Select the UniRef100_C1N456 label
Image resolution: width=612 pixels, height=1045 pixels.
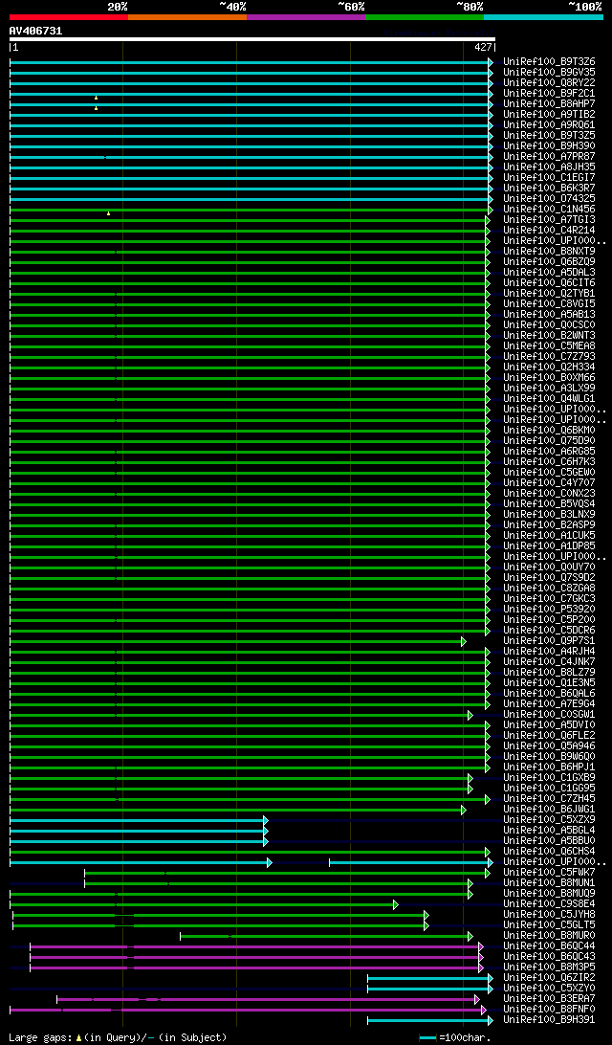click(550, 210)
